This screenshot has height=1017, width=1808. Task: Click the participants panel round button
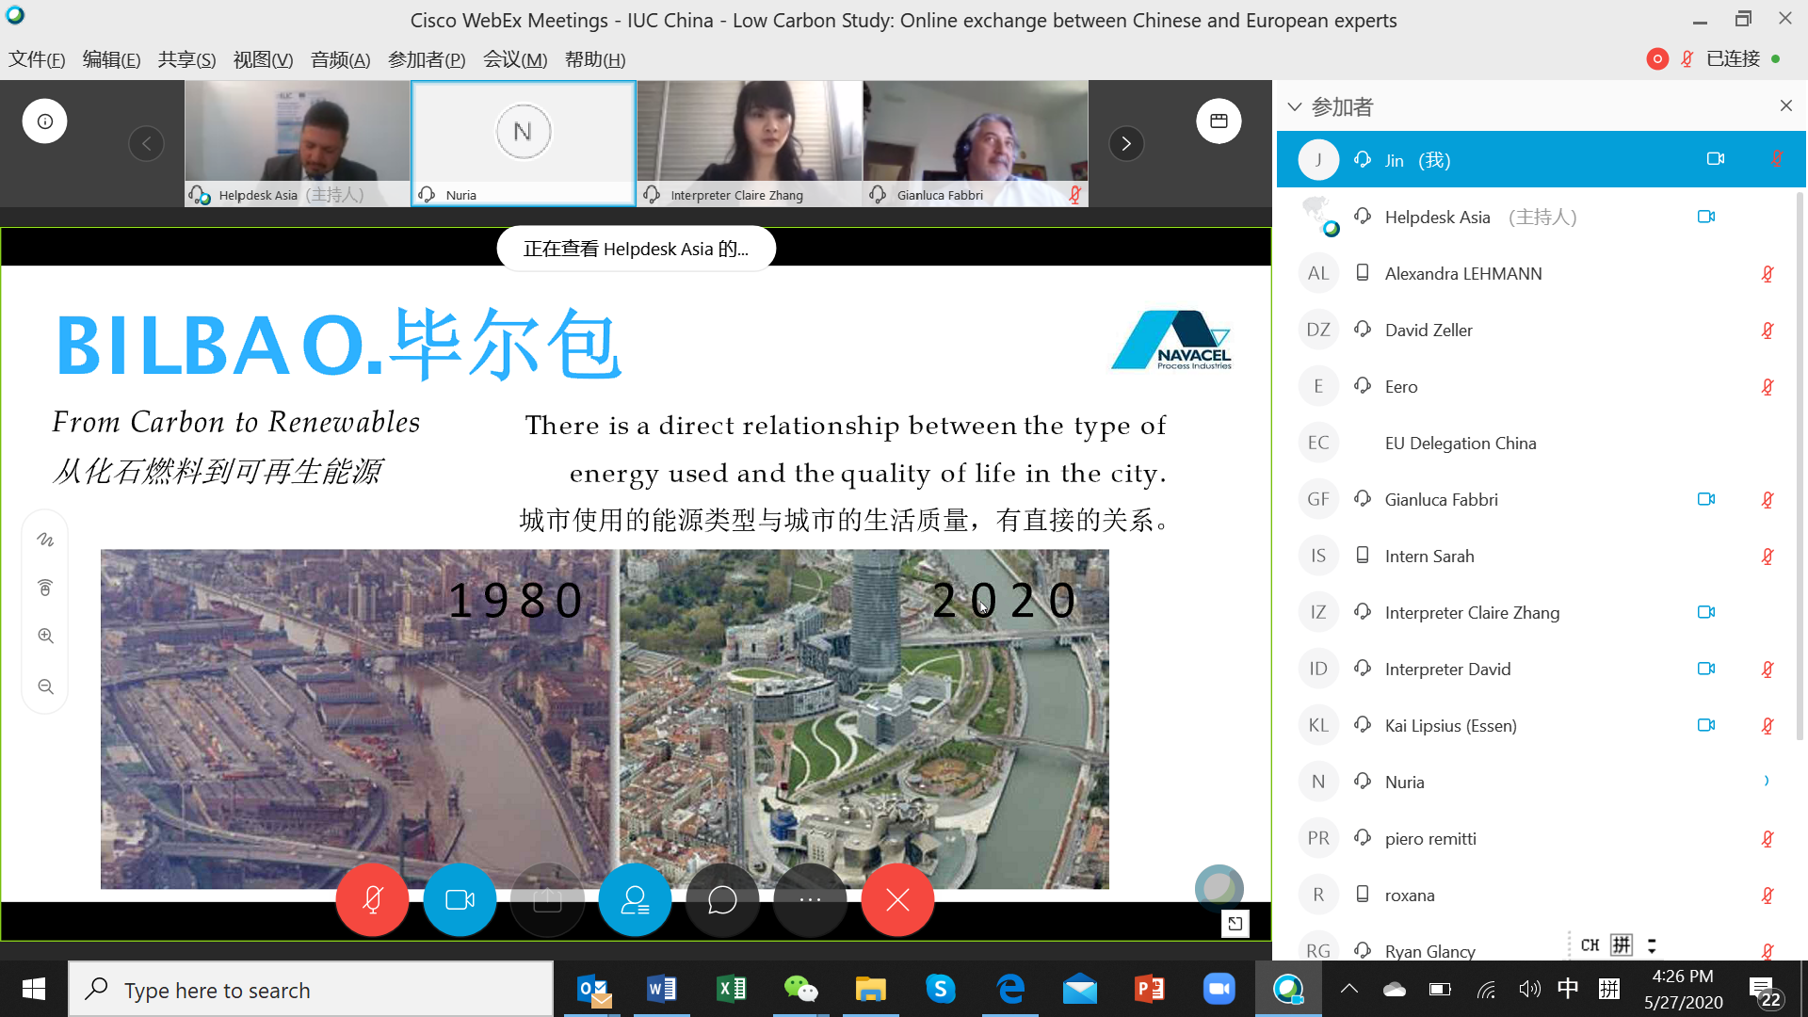pyautogui.click(x=635, y=900)
